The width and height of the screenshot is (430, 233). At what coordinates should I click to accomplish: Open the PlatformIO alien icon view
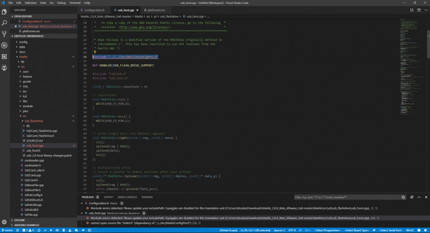click(x=4, y=68)
